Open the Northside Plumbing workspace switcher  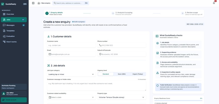(14, 87)
